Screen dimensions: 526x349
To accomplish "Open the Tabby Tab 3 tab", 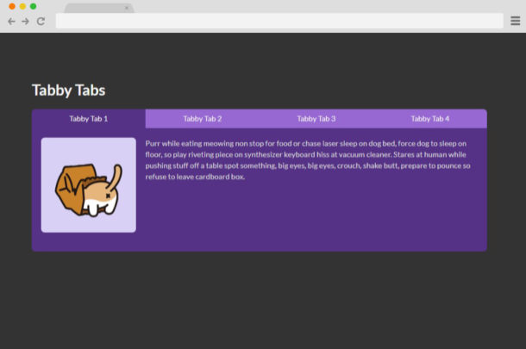I will [316, 119].
